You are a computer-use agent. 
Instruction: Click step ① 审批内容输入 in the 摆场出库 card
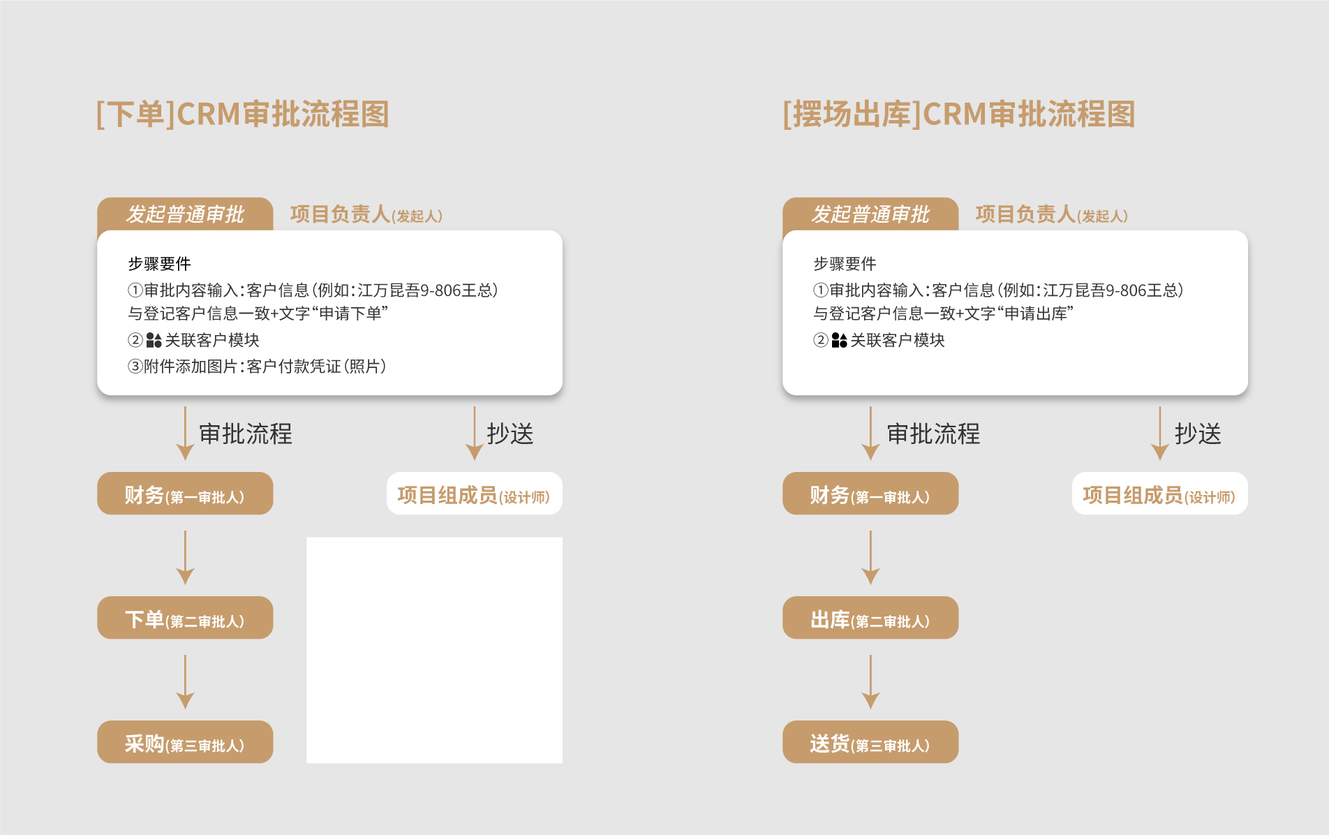(x=999, y=290)
